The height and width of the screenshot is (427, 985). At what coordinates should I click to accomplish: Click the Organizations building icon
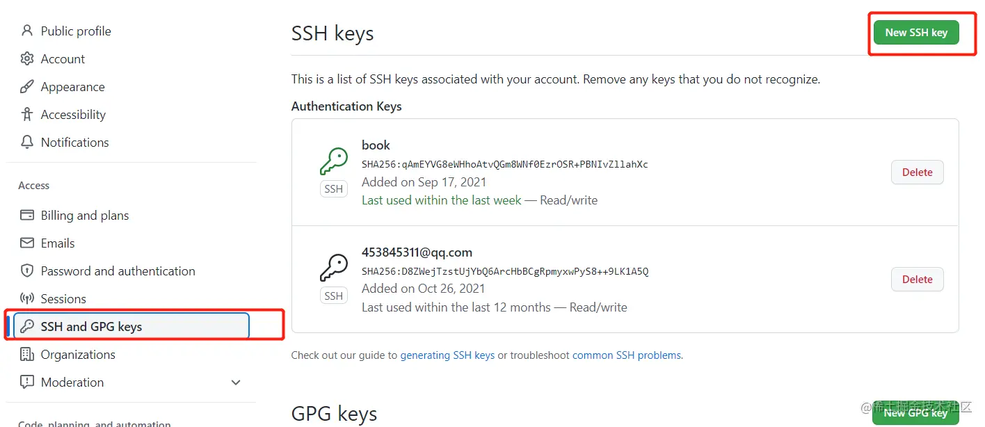[27, 354]
